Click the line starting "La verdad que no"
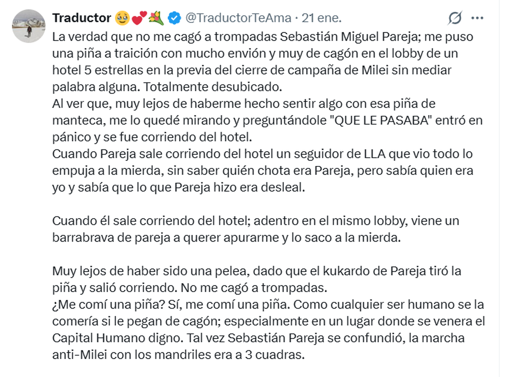The image size is (509, 377). [x=263, y=37]
